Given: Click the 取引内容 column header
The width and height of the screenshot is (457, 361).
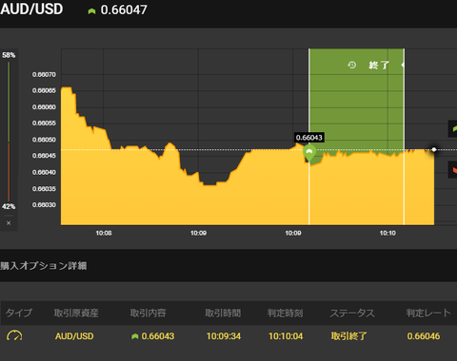Looking at the screenshot, I should coord(148,313).
